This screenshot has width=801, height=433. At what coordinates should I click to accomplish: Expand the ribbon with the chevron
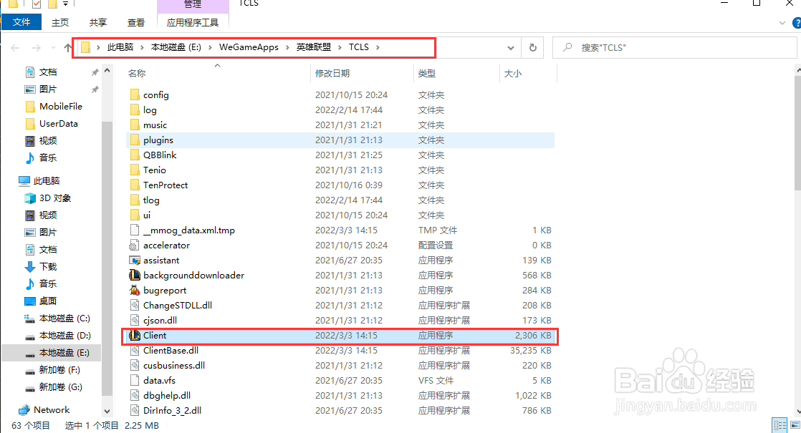pos(782,23)
